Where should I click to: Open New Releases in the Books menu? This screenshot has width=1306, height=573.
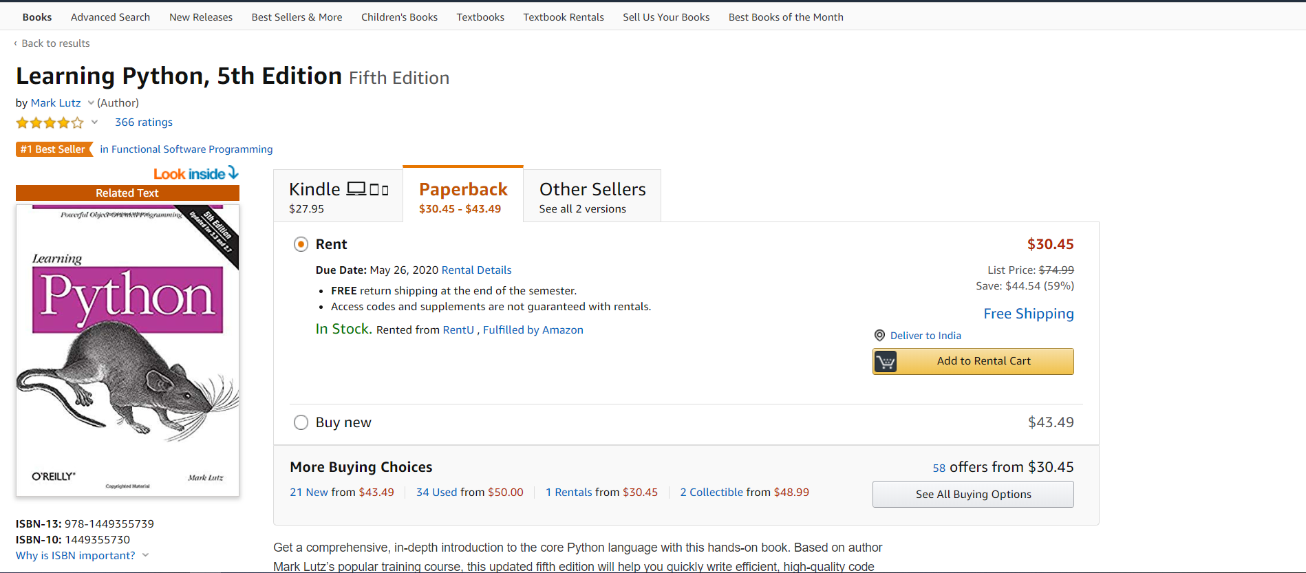pyautogui.click(x=201, y=17)
